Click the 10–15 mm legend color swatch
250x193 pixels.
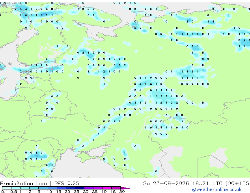52,188
